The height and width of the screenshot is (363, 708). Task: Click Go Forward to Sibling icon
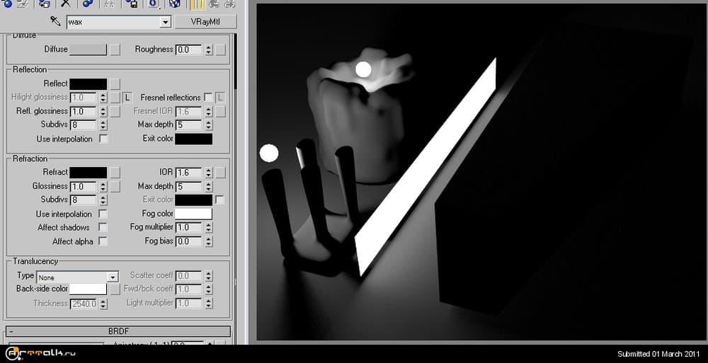pos(229,4)
